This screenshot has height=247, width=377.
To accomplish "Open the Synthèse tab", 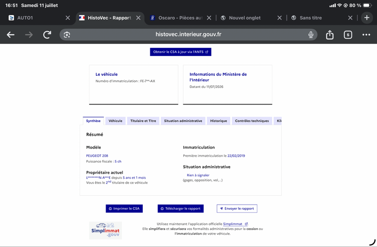I will [x=93, y=121].
